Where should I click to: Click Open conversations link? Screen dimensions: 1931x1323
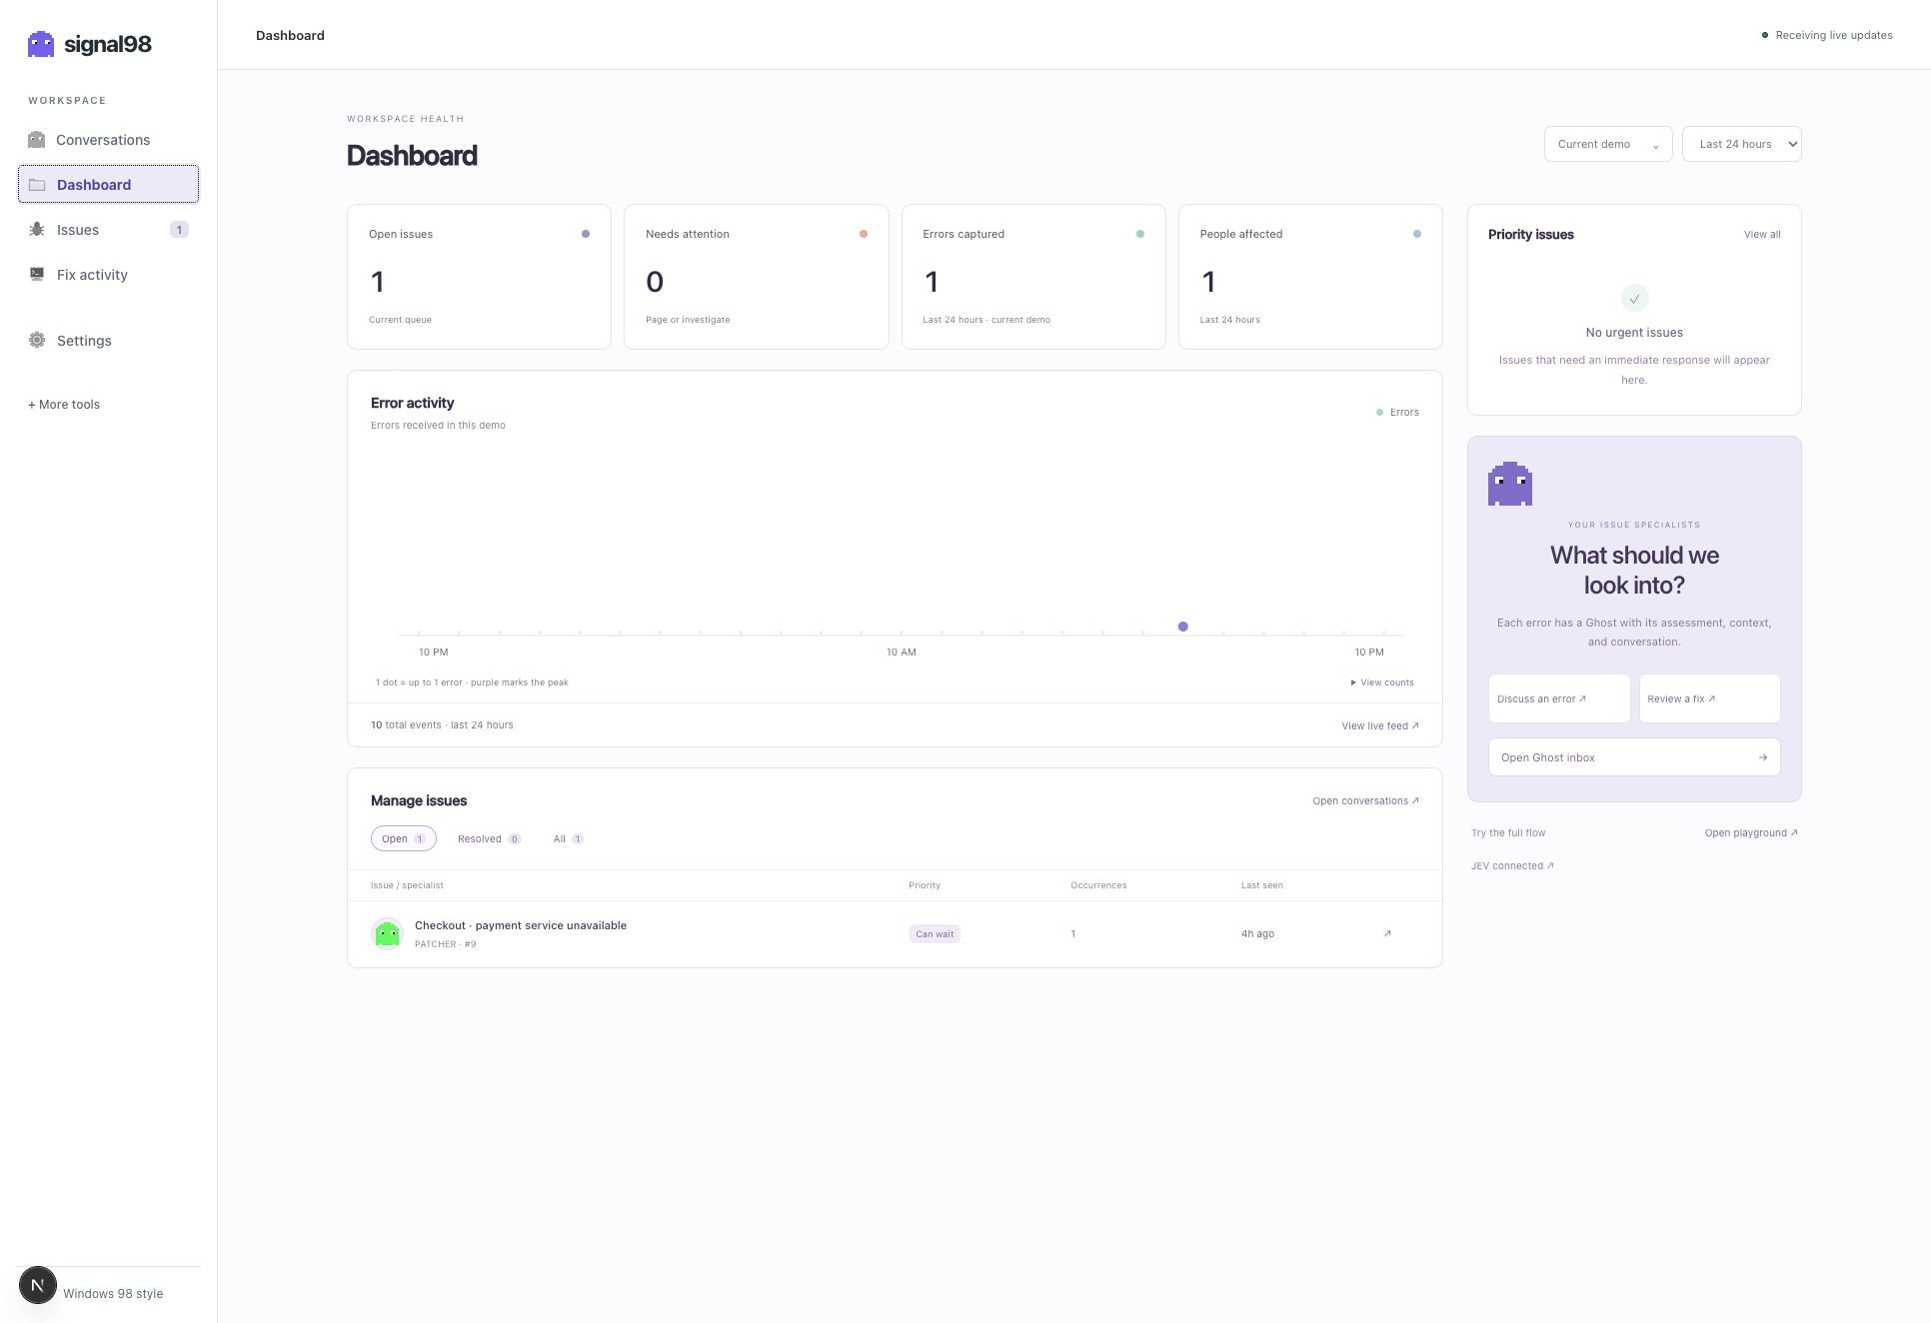(x=1365, y=801)
